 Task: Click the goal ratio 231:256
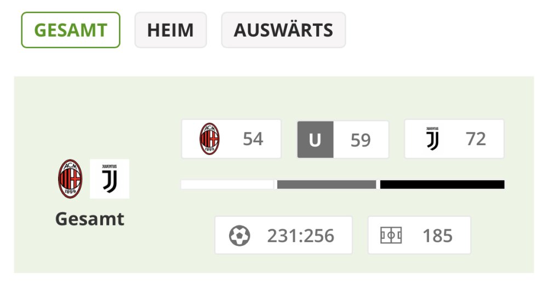pos(300,235)
